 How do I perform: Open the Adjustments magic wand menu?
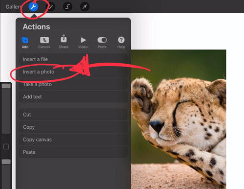point(51,7)
